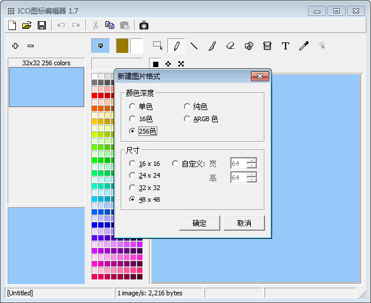
Task: Select the Eyedropper color picker tool
Action: pos(304,46)
